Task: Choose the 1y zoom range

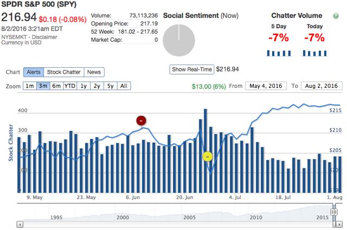Action: (83, 86)
